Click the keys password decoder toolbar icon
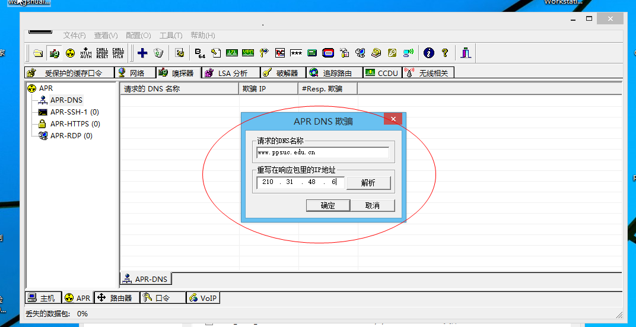 tap(264, 53)
